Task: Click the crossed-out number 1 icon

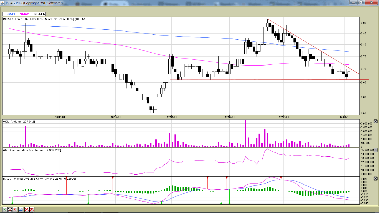Action: click(32, 210)
